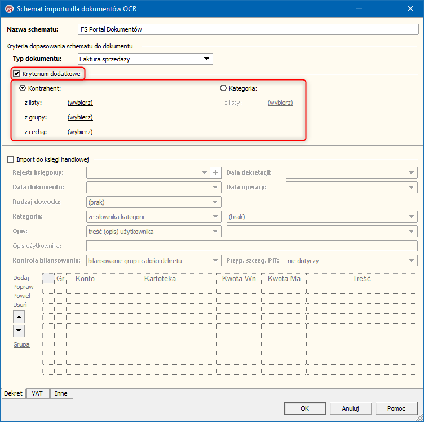Click the Treść column header

pyautogui.click(x=362, y=278)
